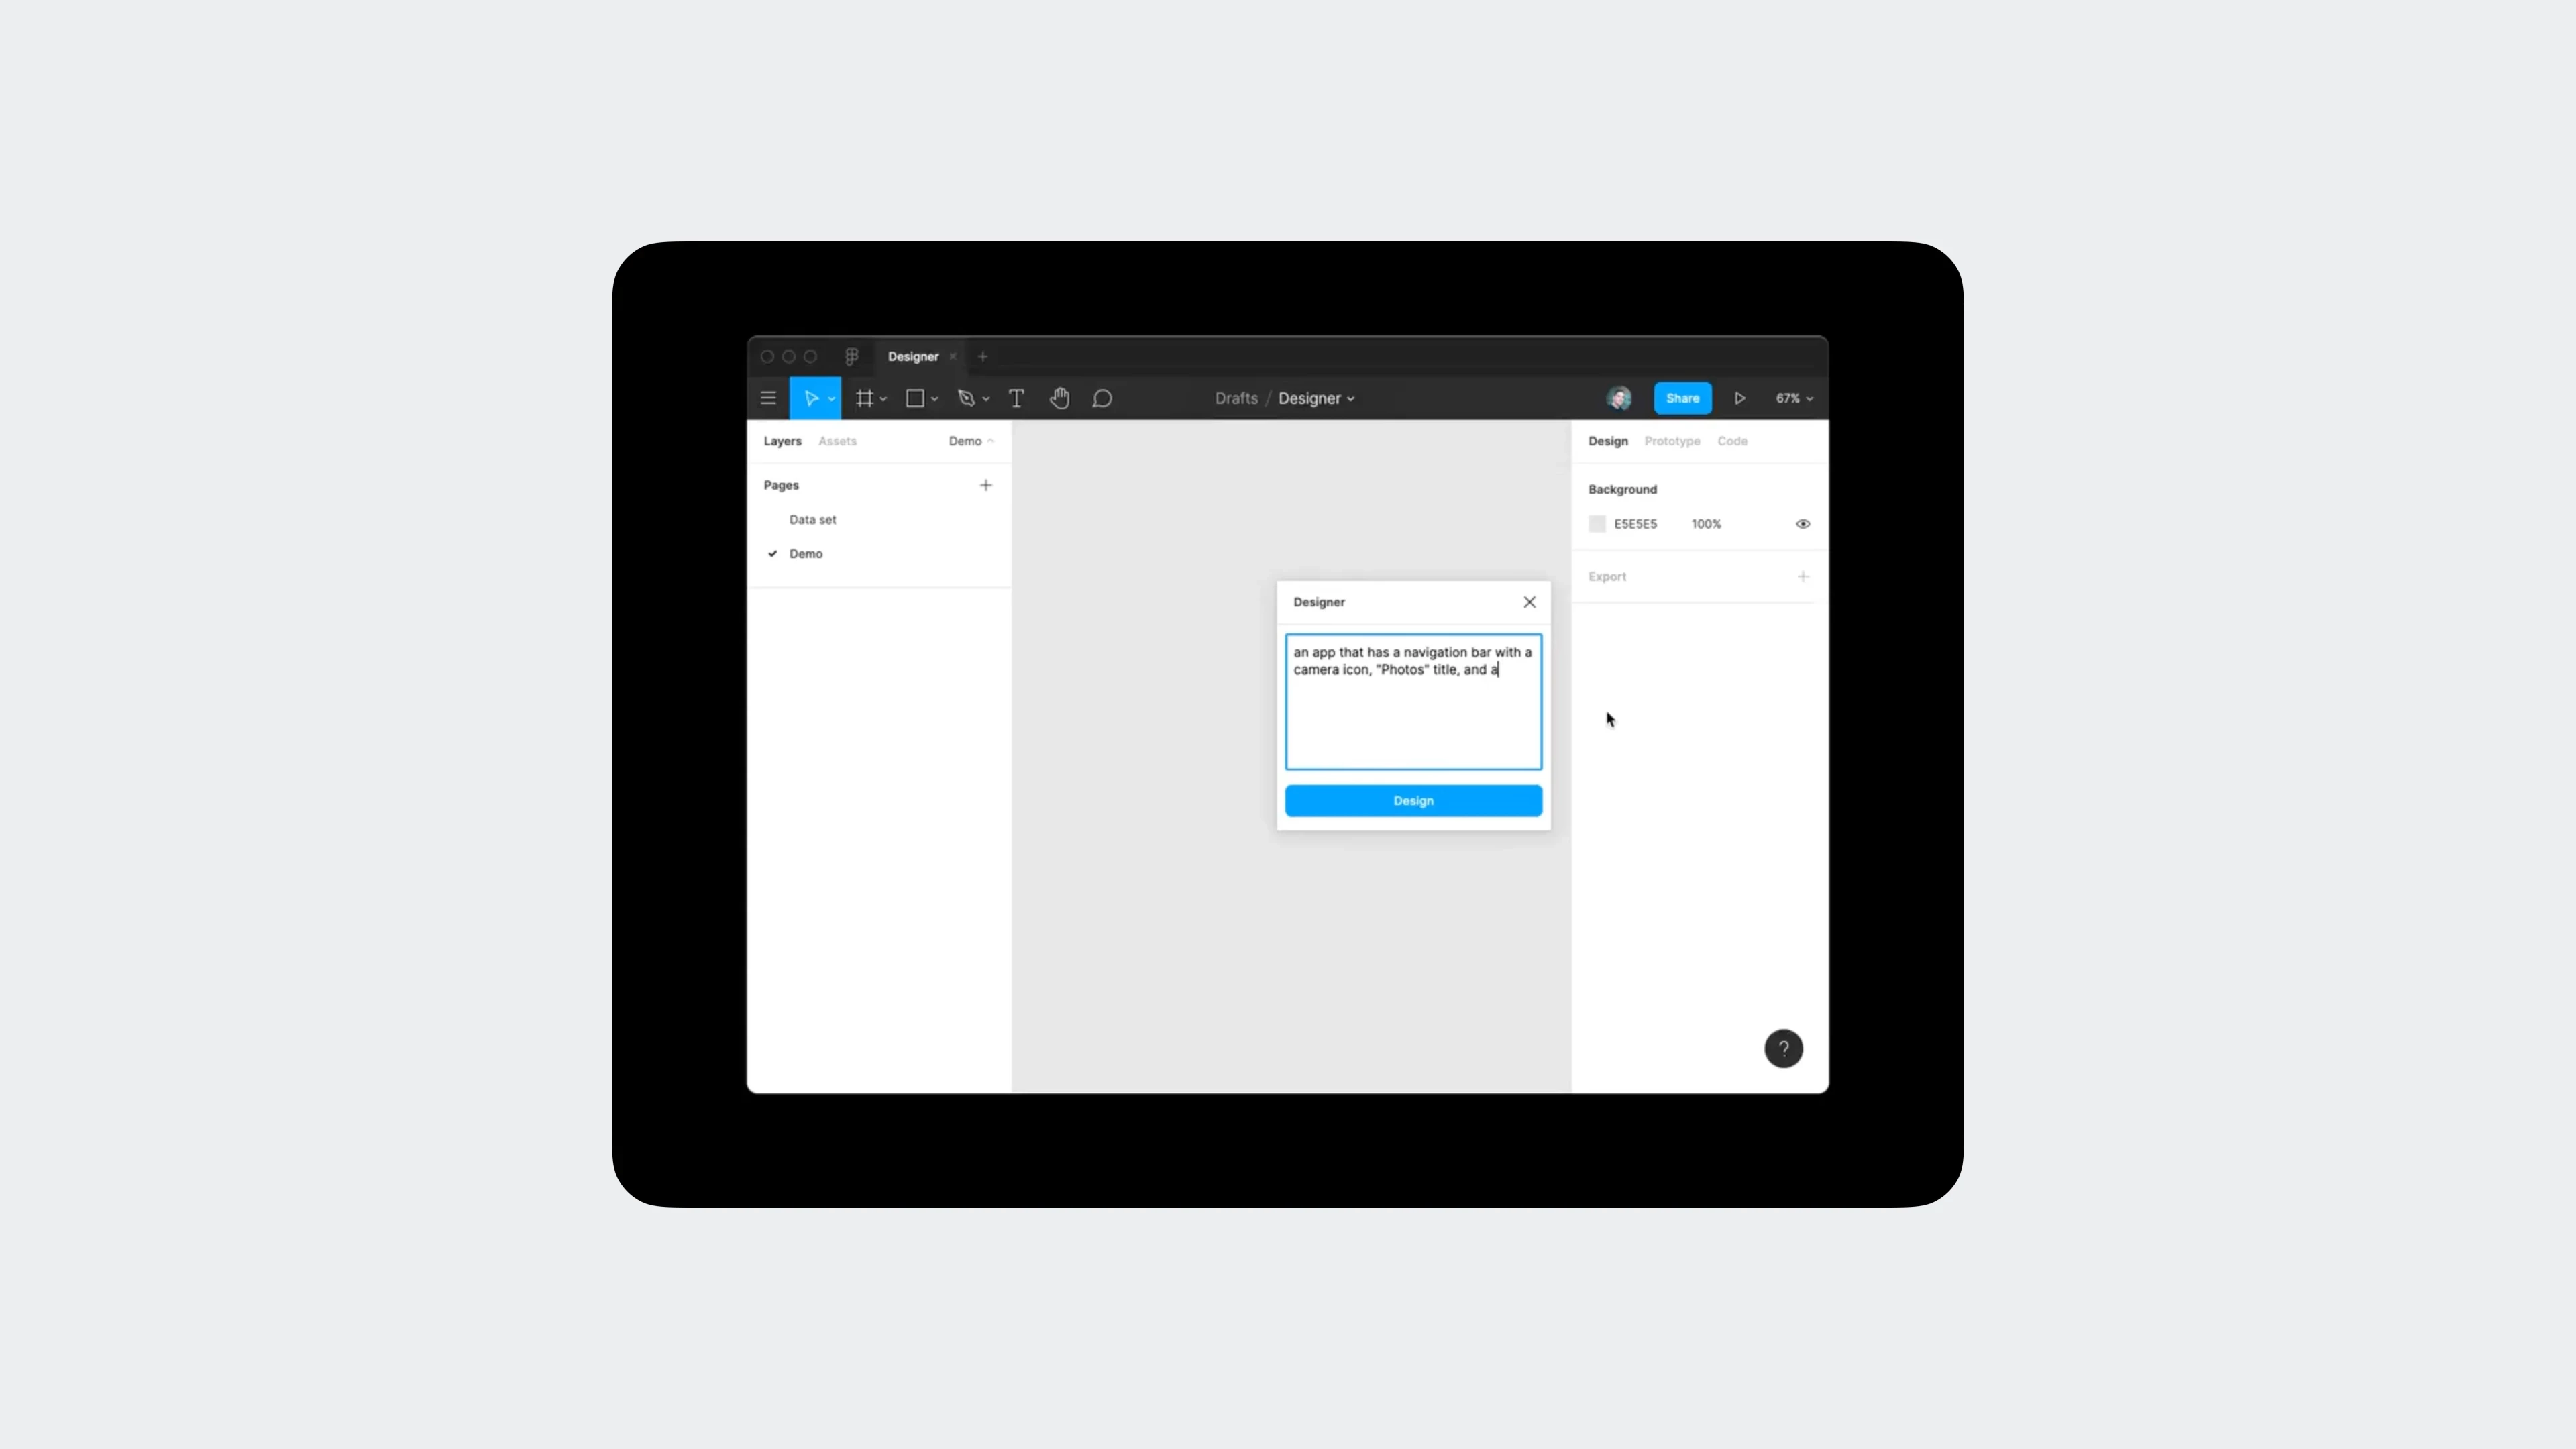The height and width of the screenshot is (1449, 2576).
Task: Select the Demo page
Action: pos(805,552)
